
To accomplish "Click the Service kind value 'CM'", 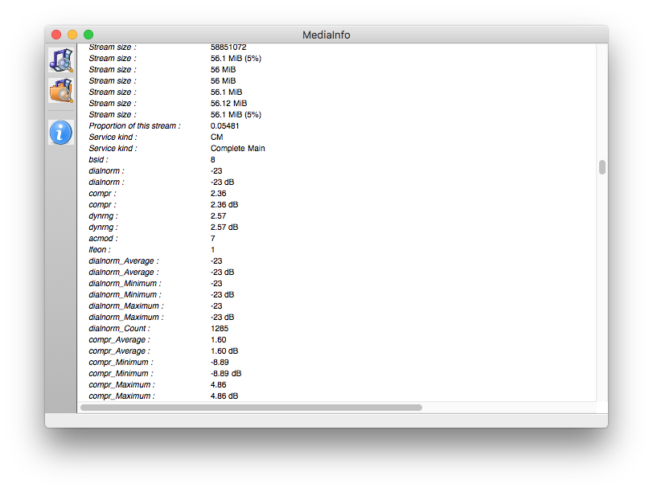I will (216, 137).
